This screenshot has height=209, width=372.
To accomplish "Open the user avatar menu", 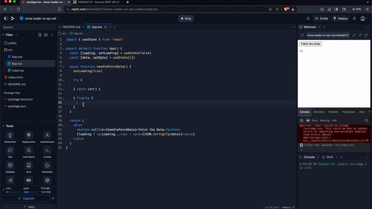I will point(363,19).
